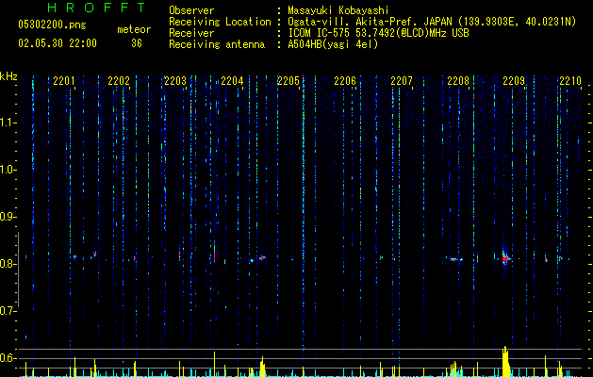Screen dimensions: 593x377
Task: Click the 2207 time marker
Action: (x=402, y=81)
